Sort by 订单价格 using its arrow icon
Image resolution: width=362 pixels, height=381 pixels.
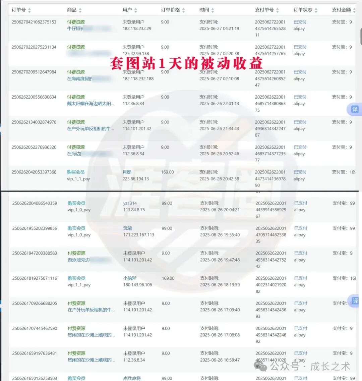click(183, 10)
